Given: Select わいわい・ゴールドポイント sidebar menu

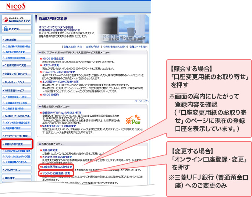Looking at the screenshot, I should [17, 116].
